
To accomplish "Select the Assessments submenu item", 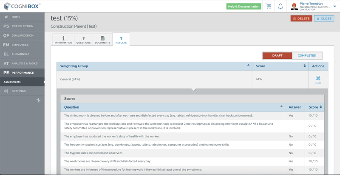I will point(22,82).
